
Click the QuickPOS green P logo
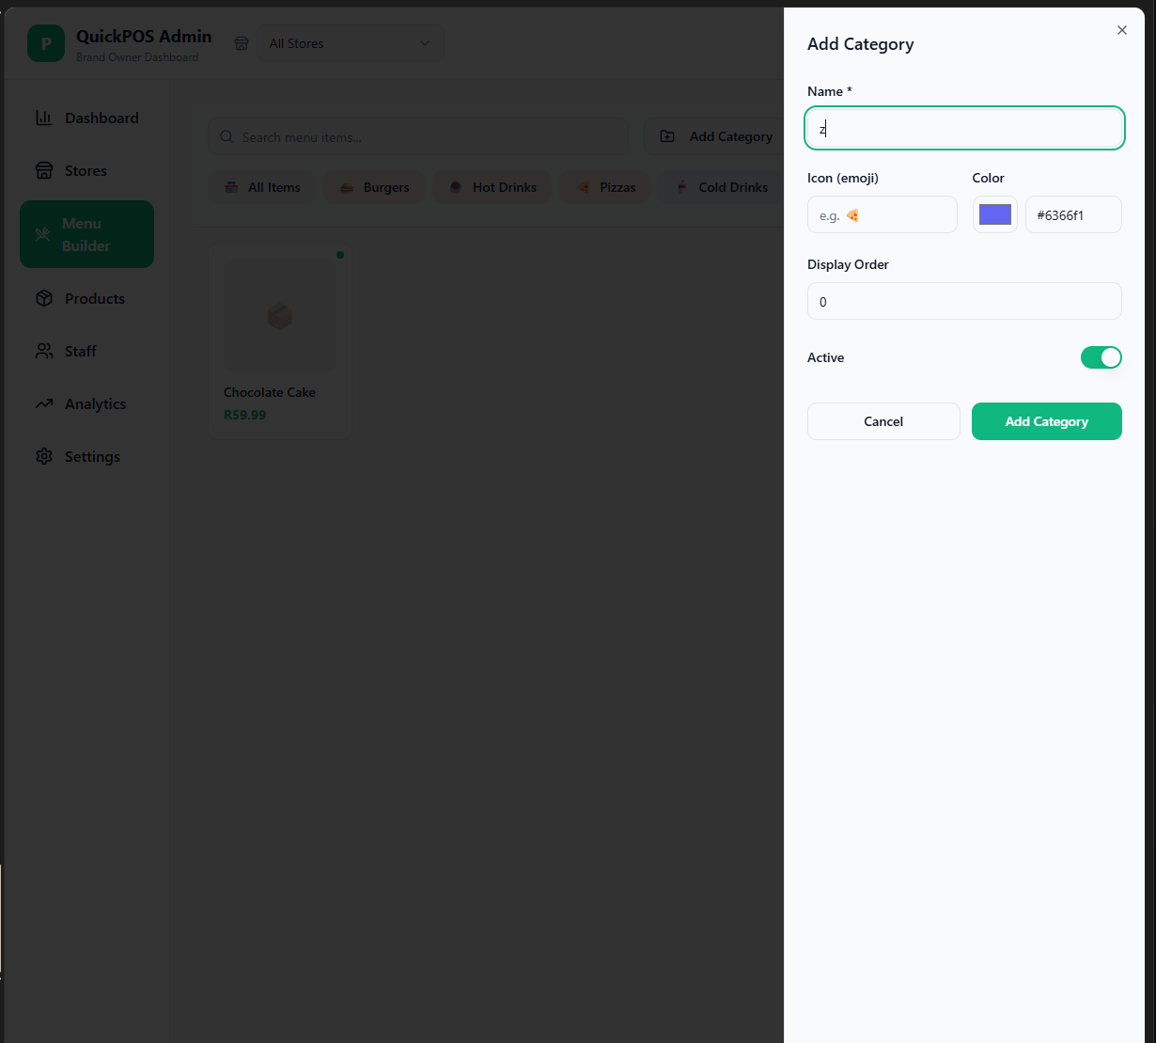[x=45, y=43]
